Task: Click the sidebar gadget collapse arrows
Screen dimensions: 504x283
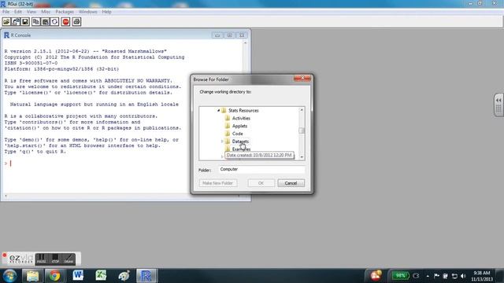Action: click(x=498, y=101)
